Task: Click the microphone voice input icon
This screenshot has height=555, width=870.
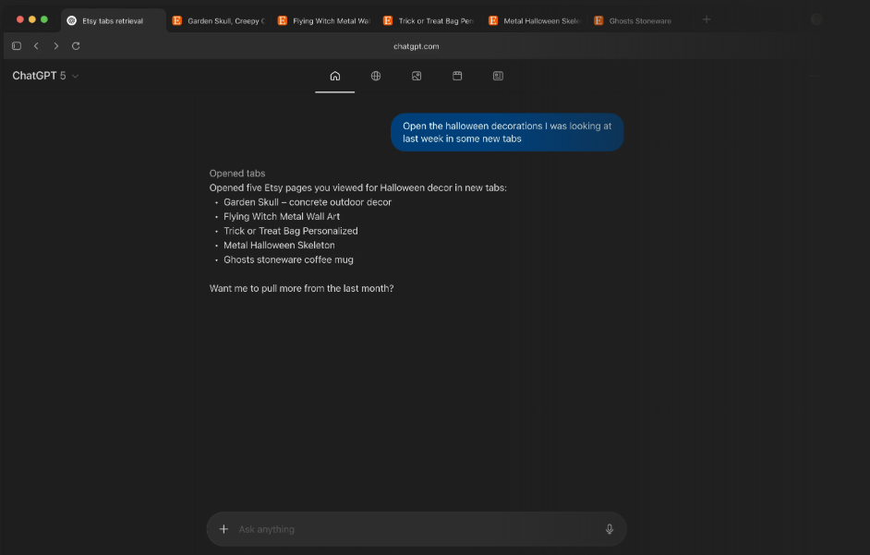Action: pyautogui.click(x=610, y=529)
